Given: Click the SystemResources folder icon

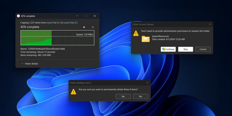Looking at the screenshot, I should (x=146, y=39).
